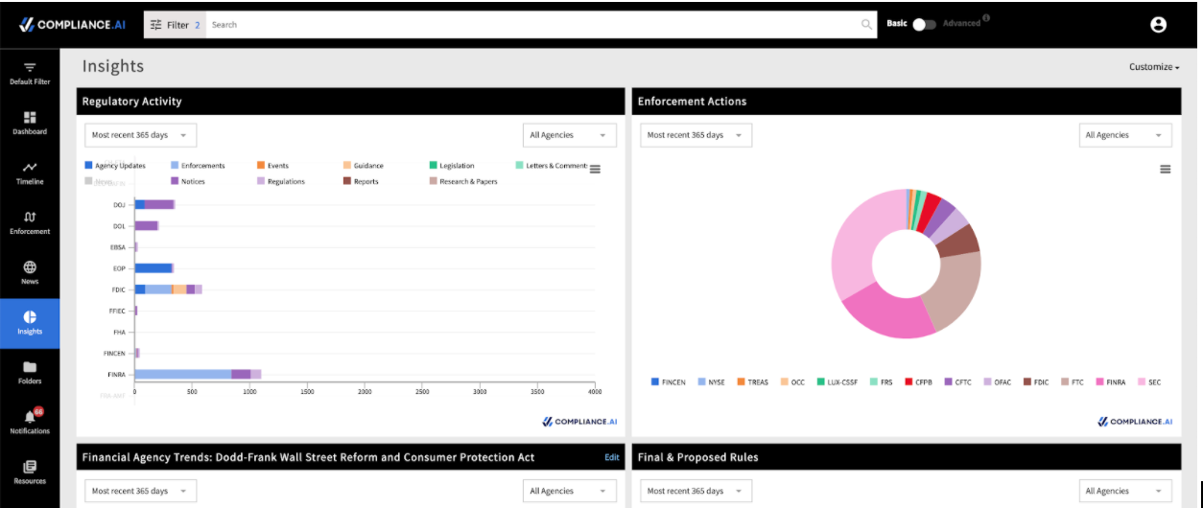Open Timeline in sidebar
1203x508 pixels.
click(30, 173)
